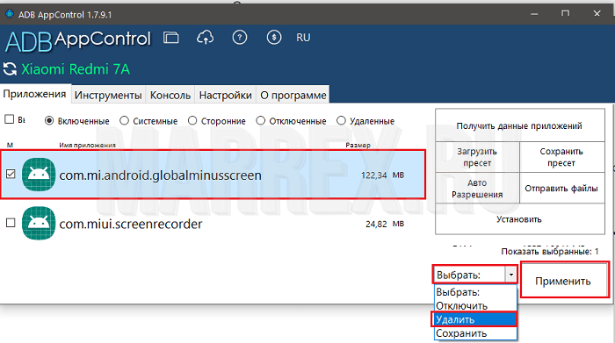This screenshot has height=343, width=615.
Task: Click the cloud upload icon
Action: click(x=205, y=38)
